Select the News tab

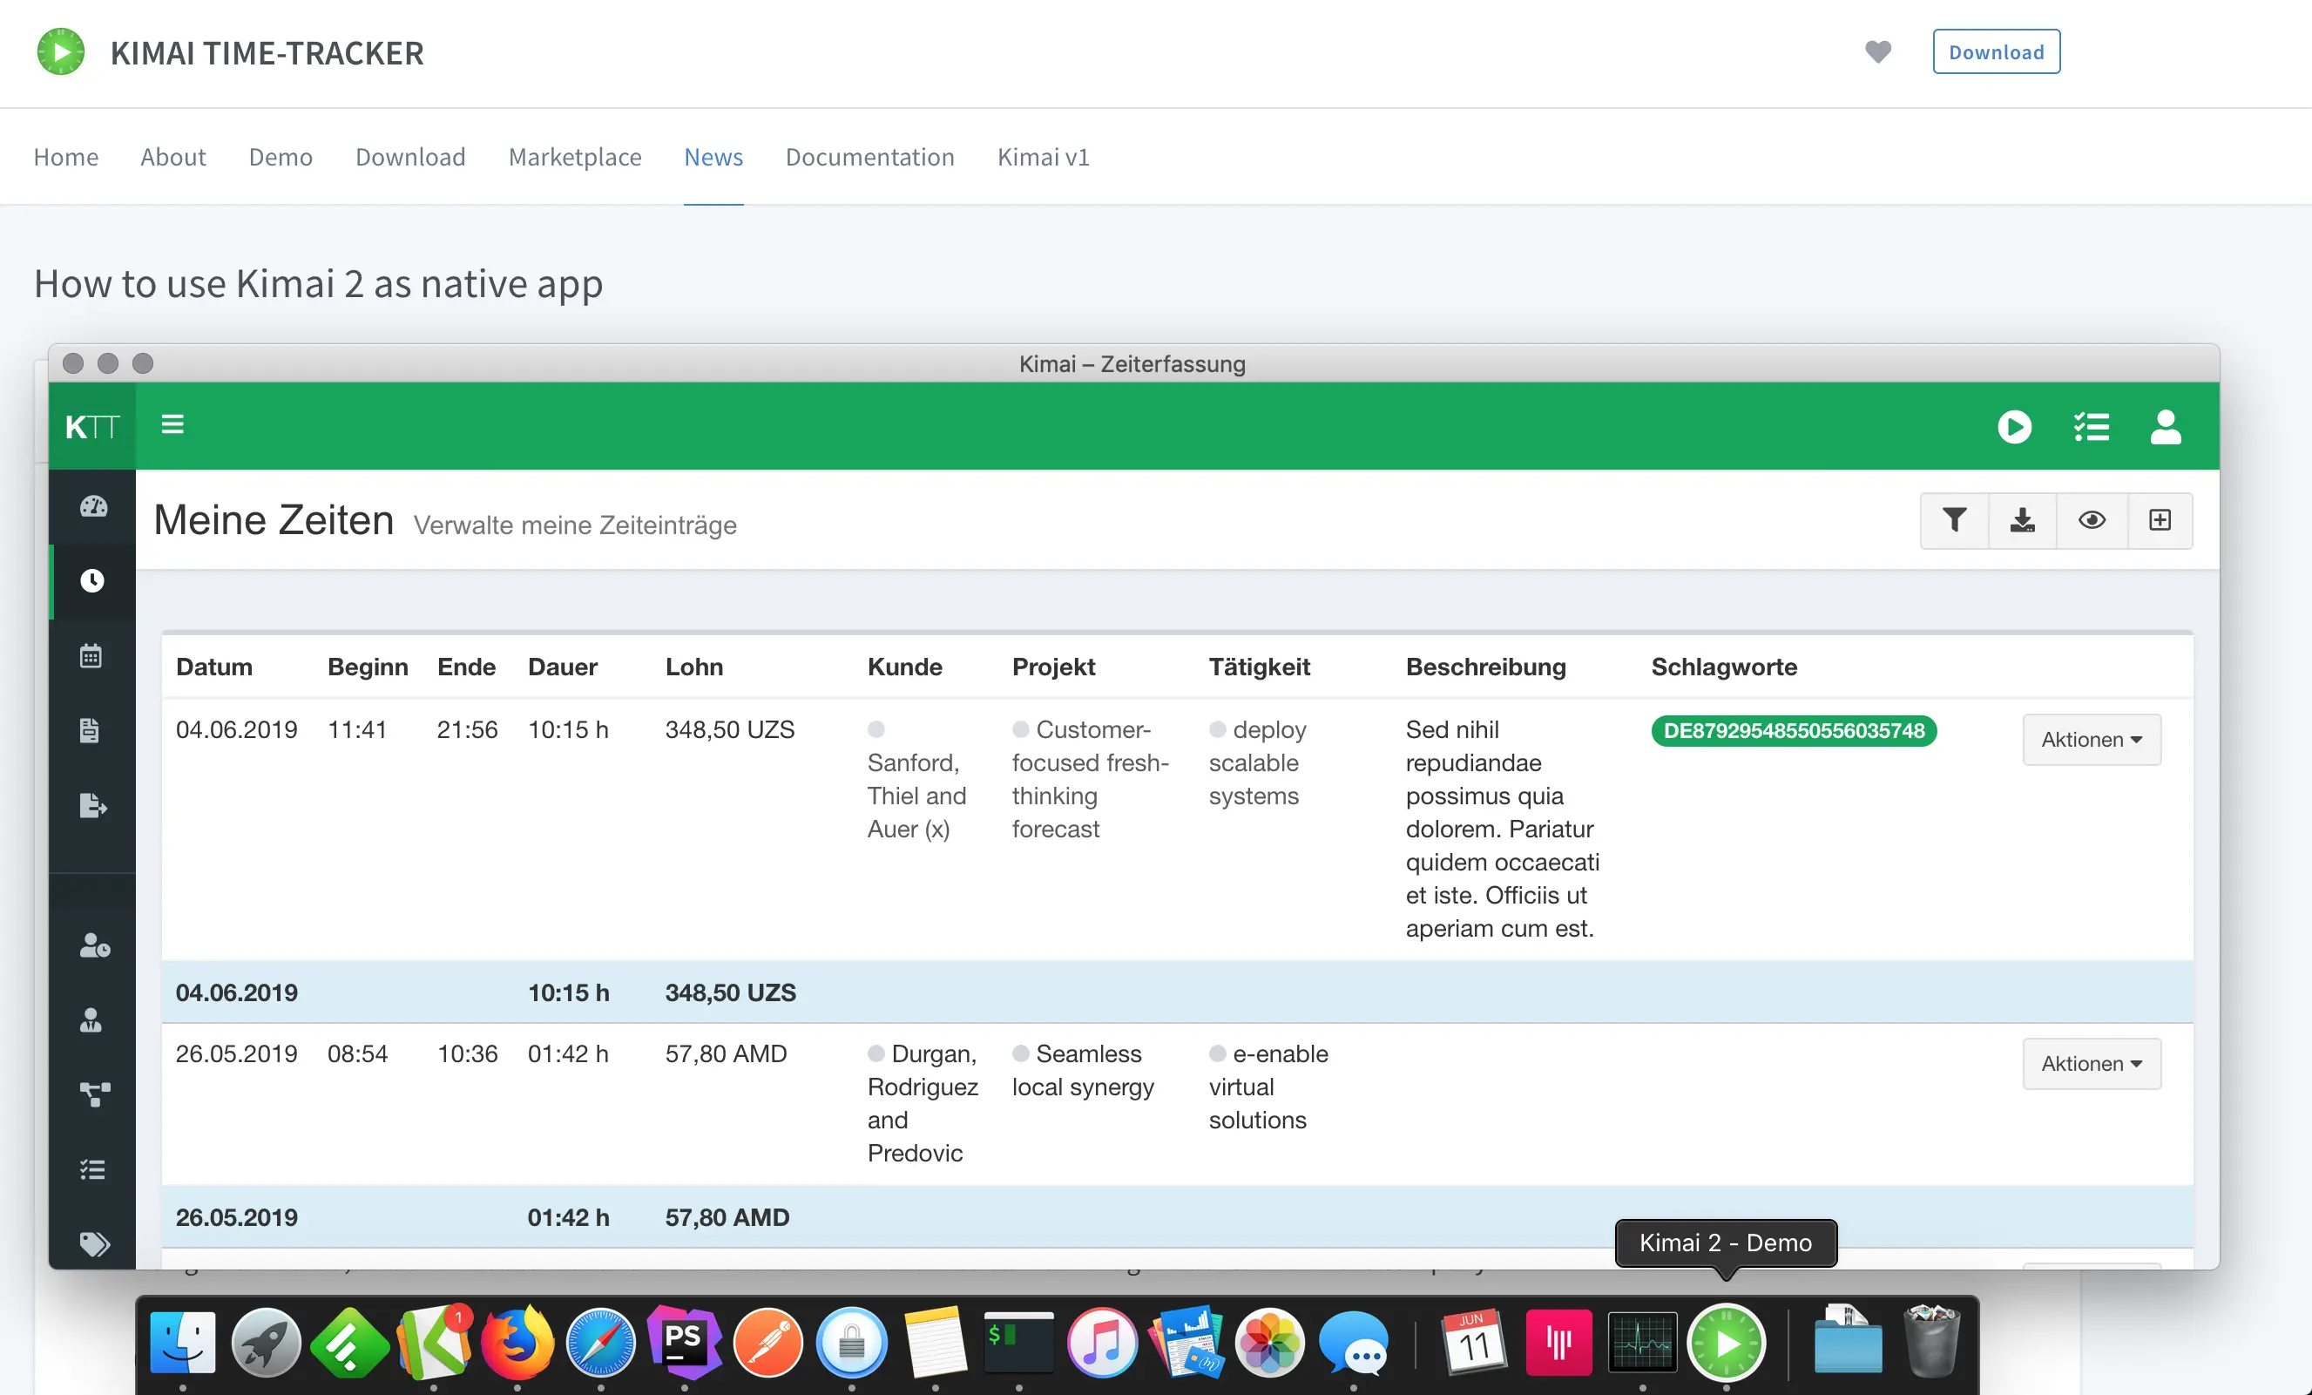pos(713,156)
